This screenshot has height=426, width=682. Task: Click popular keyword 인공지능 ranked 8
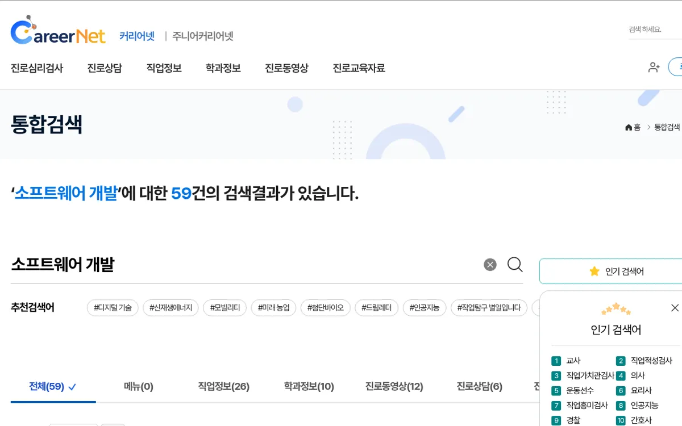tap(644, 405)
